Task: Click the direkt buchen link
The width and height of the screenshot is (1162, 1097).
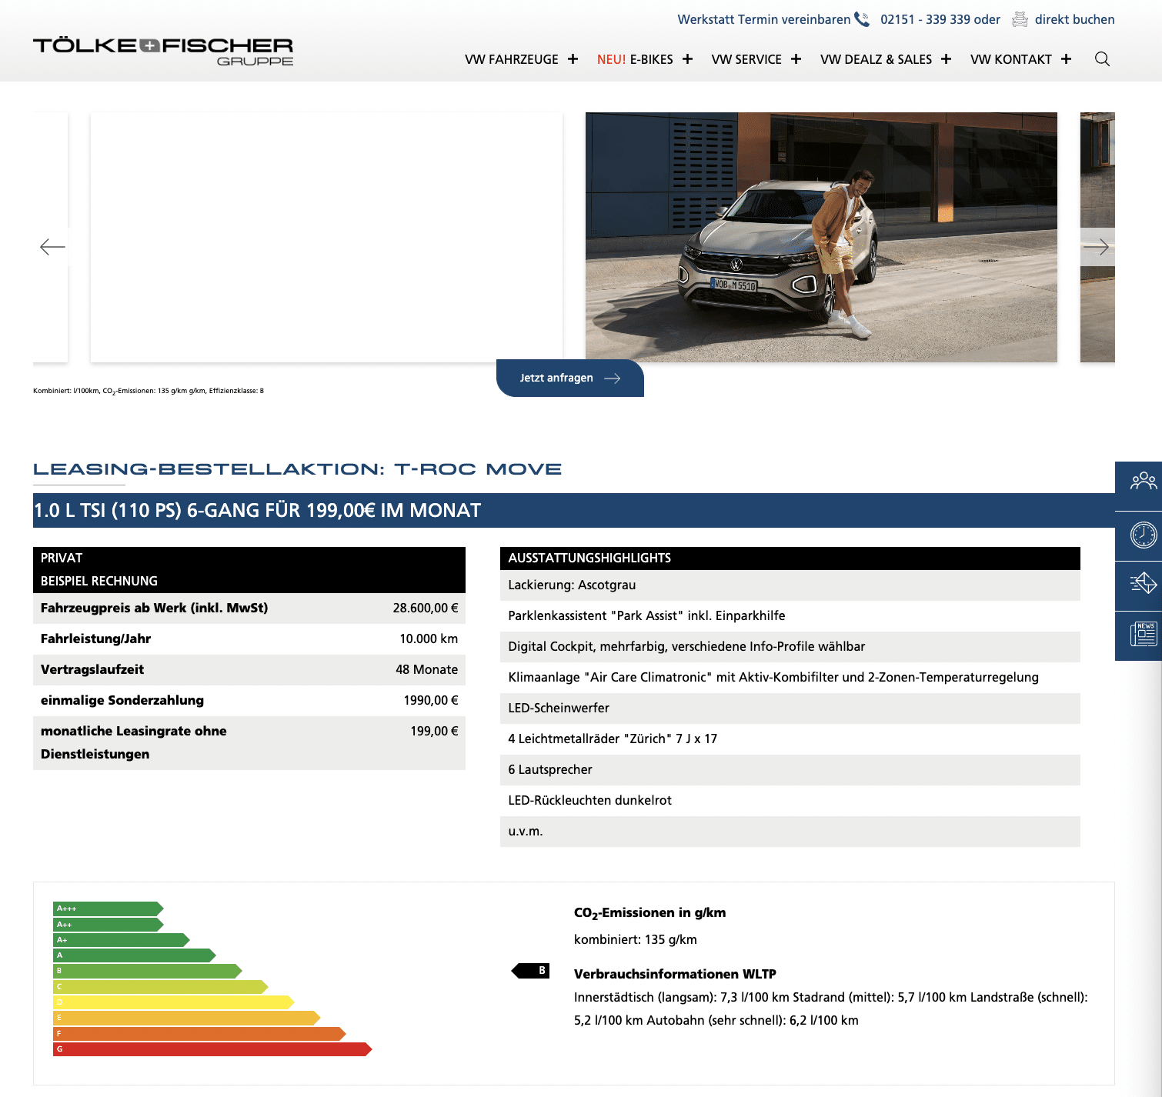Action: tap(1074, 19)
